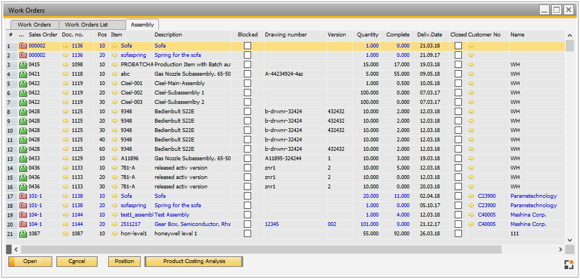Open the Work Orders List tab
Viewport: 580px width, 279px height.
click(x=86, y=25)
